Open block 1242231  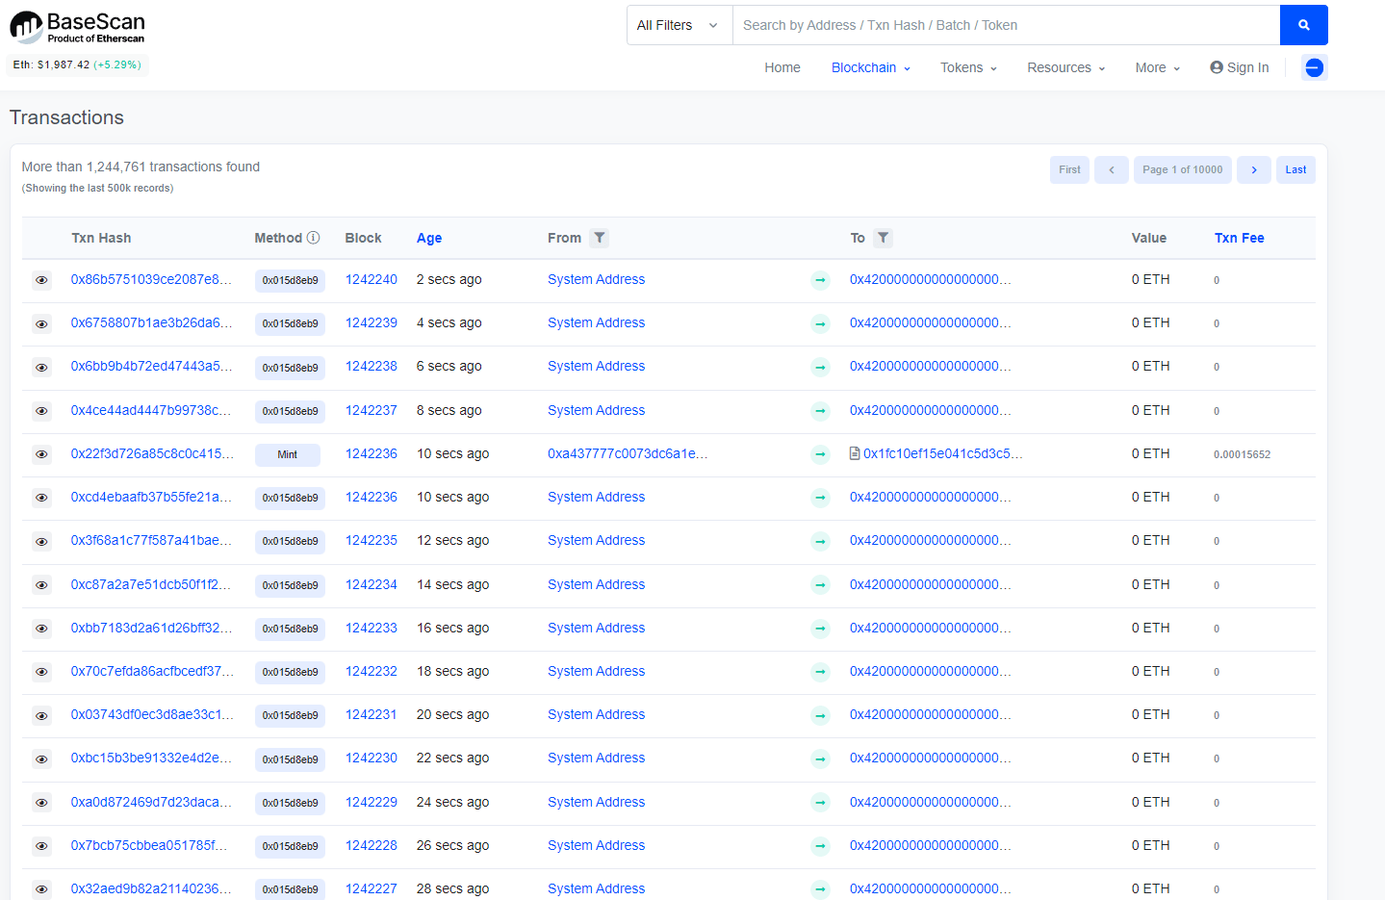(372, 714)
